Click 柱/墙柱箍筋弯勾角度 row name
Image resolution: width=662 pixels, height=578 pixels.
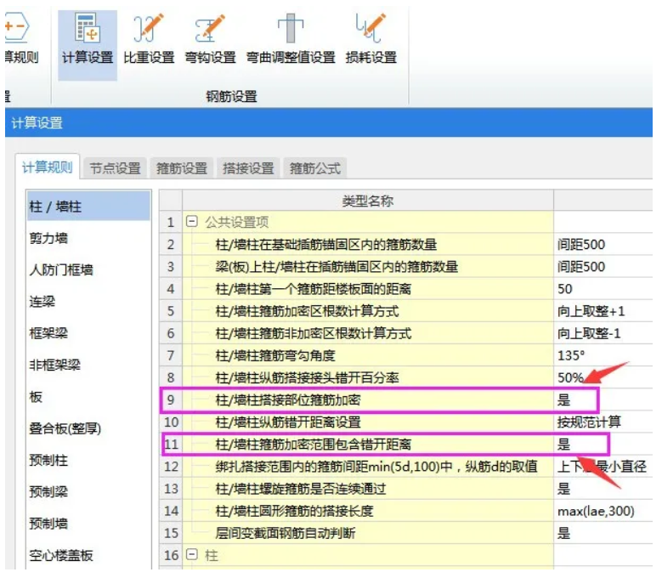click(275, 355)
